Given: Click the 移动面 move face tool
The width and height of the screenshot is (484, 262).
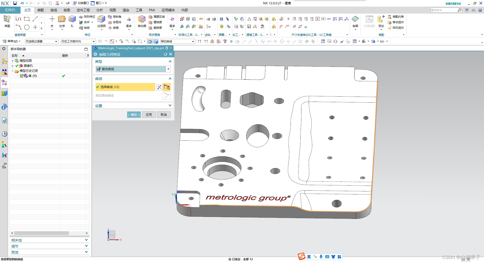Looking at the screenshot, I should tap(142, 21).
